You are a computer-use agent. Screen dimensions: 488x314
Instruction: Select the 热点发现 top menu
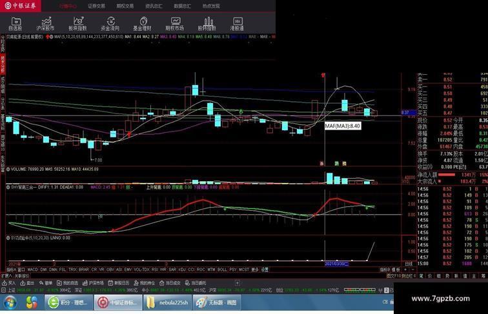[211, 6]
